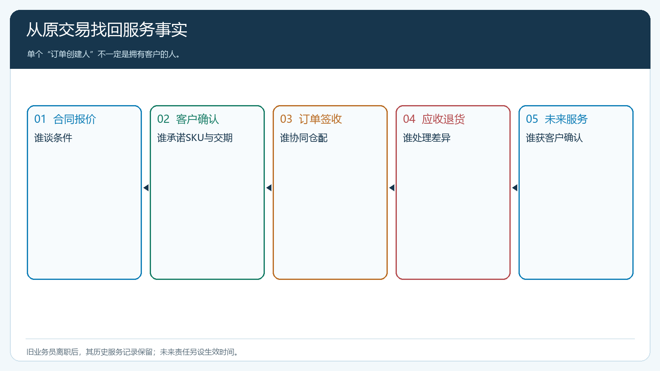660x371 pixels.
Task: Select the text 谁获客户确认
Action: pyautogui.click(x=554, y=138)
